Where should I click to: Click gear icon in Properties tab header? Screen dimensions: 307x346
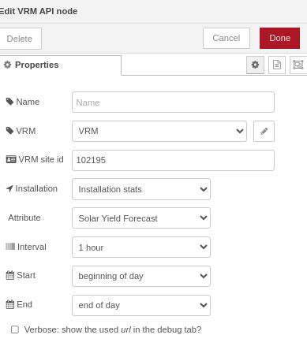(x=7, y=65)
